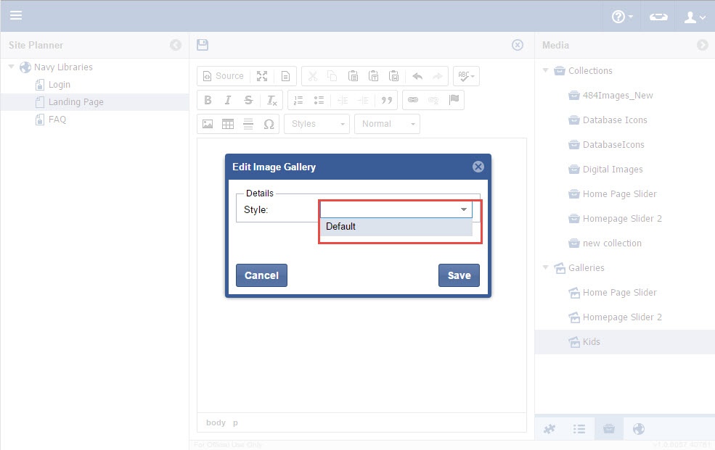The width and height of the screenshot is (715, 450).
Task: Click the insert link chain icon
Action: (x=412, y=100)
